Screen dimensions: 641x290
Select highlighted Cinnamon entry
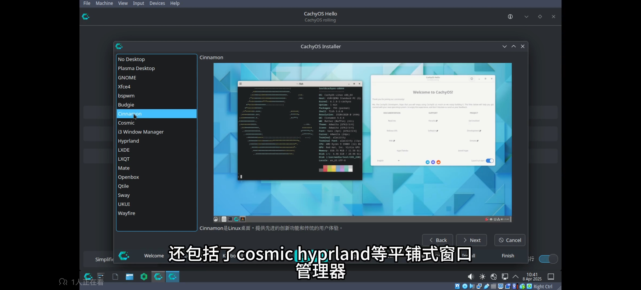pos(156,114)
